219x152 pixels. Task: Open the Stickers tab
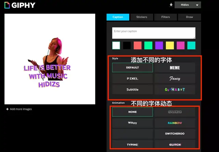coord(142,17)
